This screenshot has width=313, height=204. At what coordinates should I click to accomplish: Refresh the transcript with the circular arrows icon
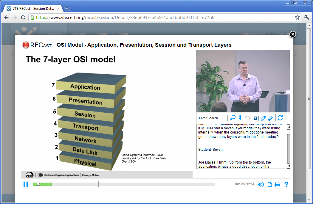[280, 118]
